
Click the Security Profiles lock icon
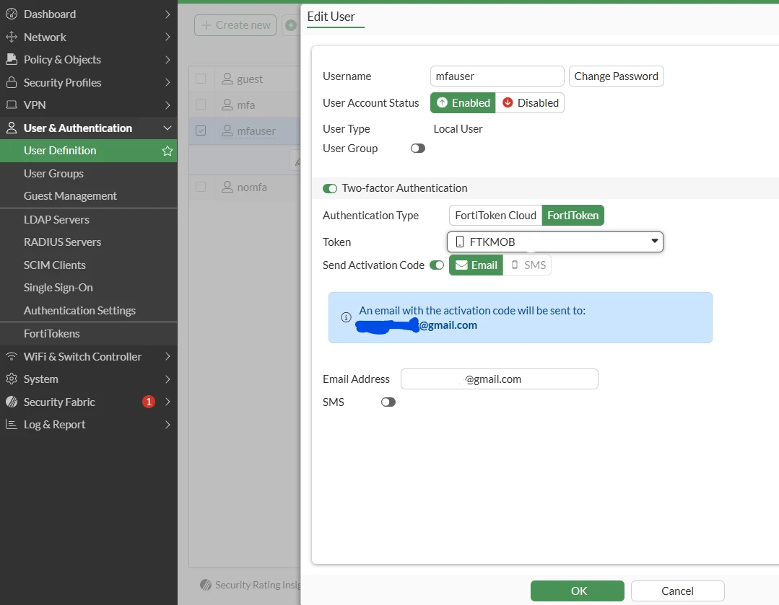tap(12, 82)
